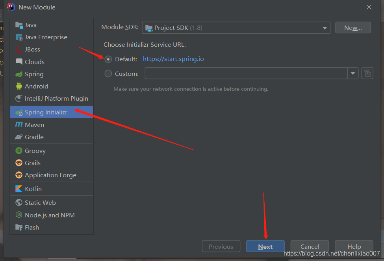Click the Static Web globe icon
Image resolution: width=384 pixels, height=261 pixels.
click(x=19, y=202)
